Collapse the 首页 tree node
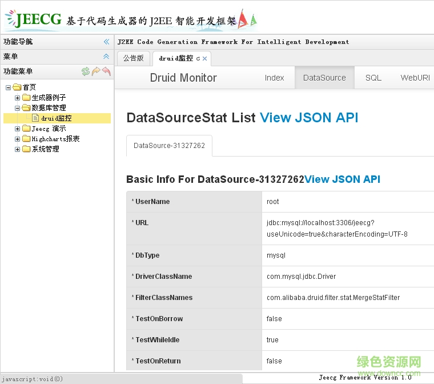434x384 pixels. 9,87
